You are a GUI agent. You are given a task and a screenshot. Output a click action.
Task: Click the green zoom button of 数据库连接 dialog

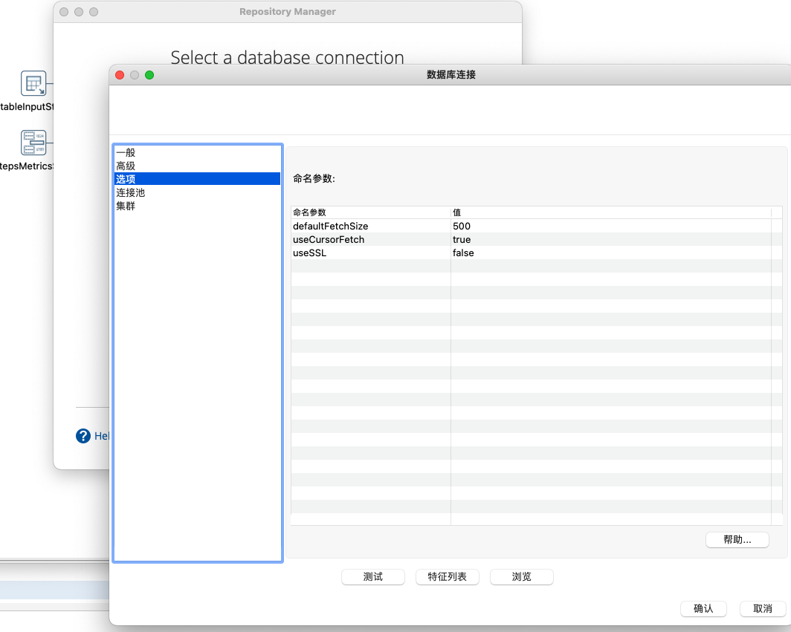click(x=149, y=75)
